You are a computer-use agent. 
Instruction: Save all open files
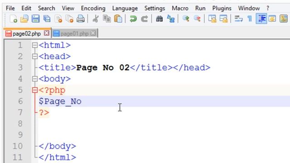(47, 19)
